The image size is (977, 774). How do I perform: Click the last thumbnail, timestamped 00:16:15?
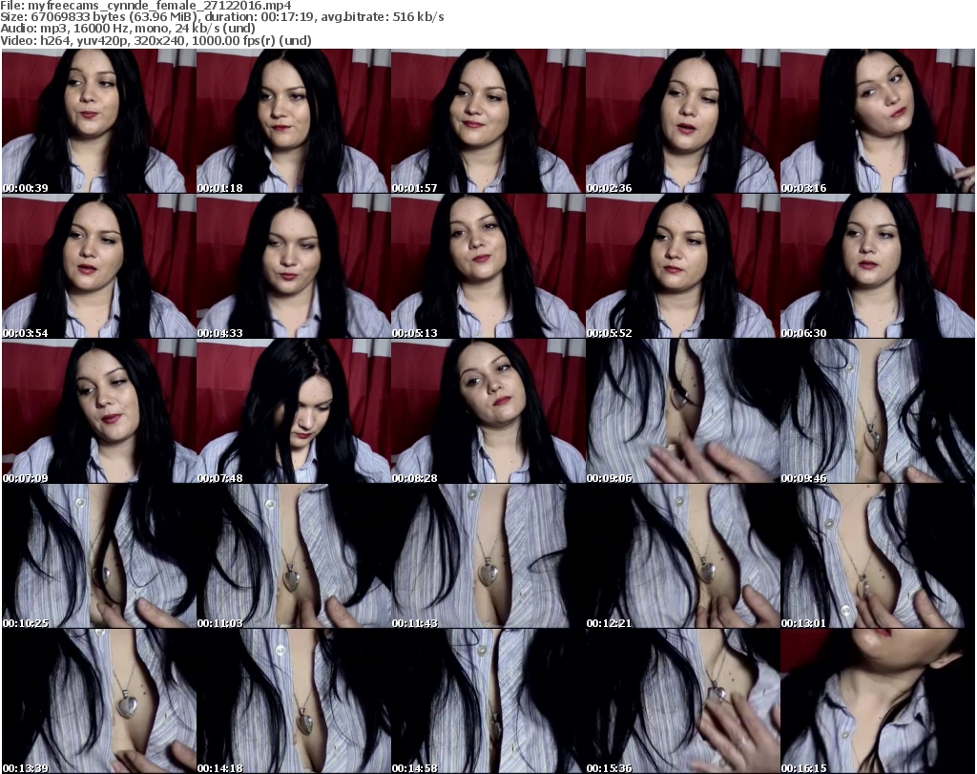[x=877, y=701]
